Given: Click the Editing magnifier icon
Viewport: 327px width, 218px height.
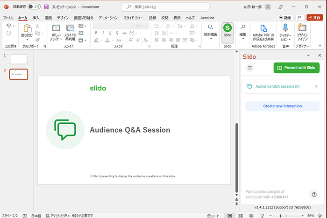Looking at the screenshot, I should 243,27.
